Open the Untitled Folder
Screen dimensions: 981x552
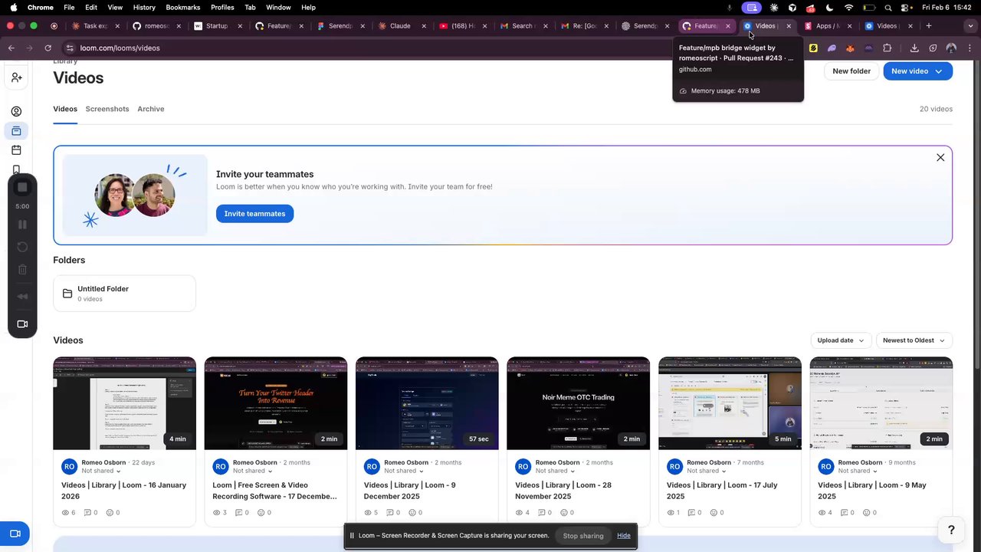coord(124,294)
